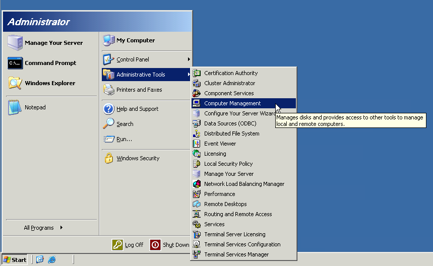
Task: Expand the Control Panel submenu arrow
Action: point(189,59)
